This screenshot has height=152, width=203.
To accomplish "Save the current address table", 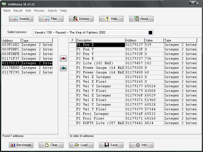I will tap(111, 145).
